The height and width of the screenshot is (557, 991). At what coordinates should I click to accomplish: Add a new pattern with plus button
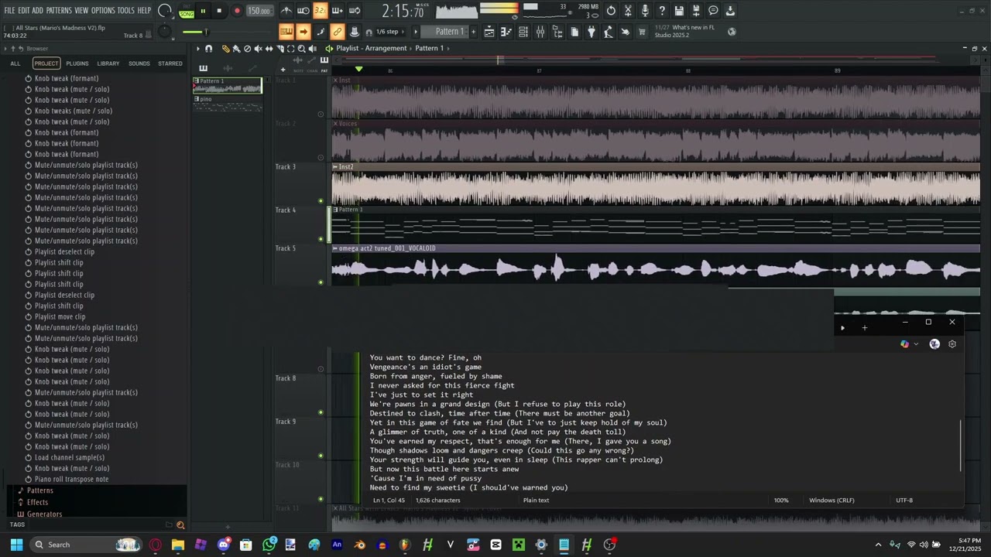point(472,32)
